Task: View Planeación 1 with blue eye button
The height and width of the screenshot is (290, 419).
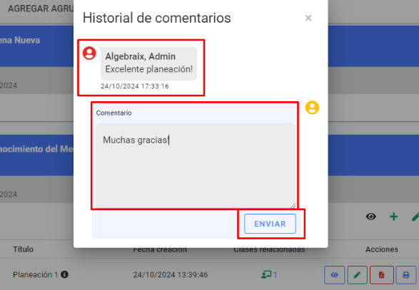Action: click(334, 275)
